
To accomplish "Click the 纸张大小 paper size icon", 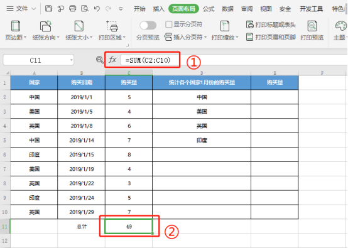I will coord(79,26).
